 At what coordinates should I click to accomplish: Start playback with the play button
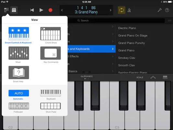click(x=41, y=10)
